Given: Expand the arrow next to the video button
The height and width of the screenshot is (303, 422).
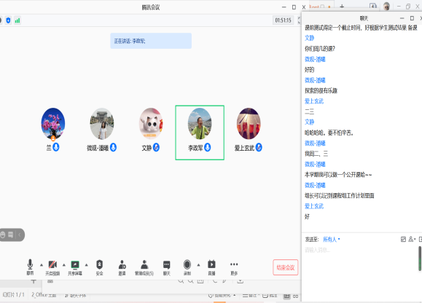Looking at the screenshot, I should [x=64, y=265].
